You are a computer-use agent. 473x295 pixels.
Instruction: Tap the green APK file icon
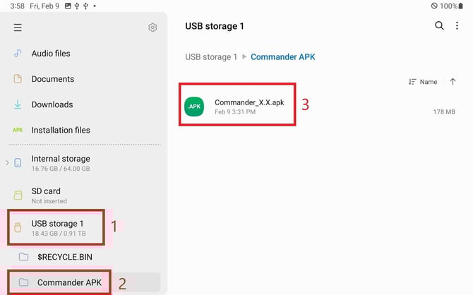pyautogui.click(x=194, y=107)
